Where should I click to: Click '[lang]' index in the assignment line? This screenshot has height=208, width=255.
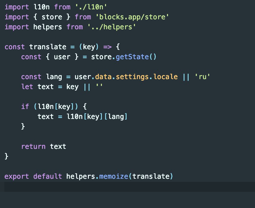(116, 116)
